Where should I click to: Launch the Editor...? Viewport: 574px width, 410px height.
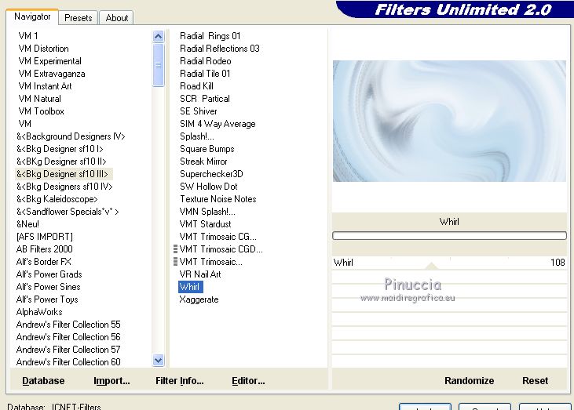(x=248, y=381)
